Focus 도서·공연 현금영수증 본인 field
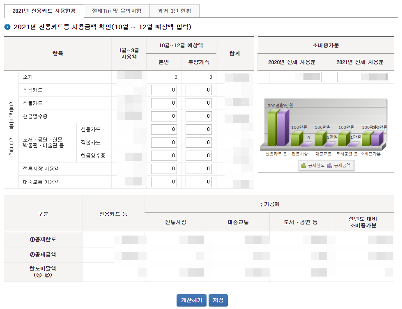Viewport: 402px width, 309px height. pyautogui.click(x=164, y=156)
